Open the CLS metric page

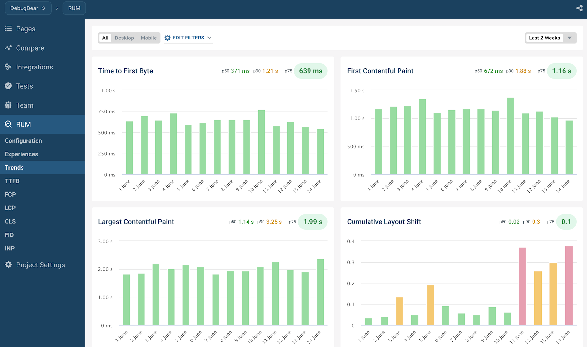click(10, 221)
